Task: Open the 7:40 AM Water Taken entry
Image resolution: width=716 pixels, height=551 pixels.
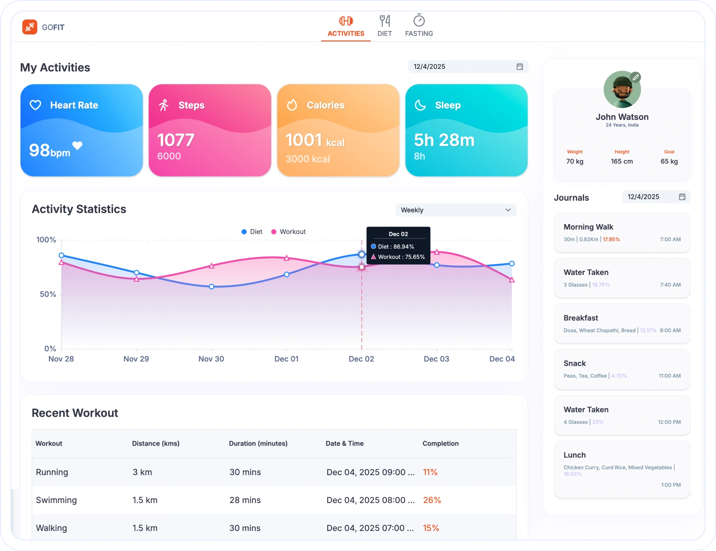Action: 622,278
